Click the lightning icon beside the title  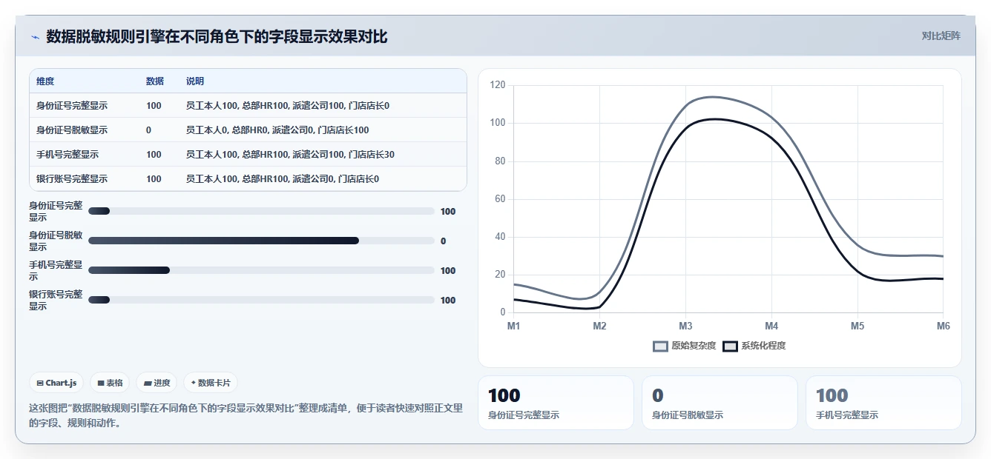coord(35,37)
